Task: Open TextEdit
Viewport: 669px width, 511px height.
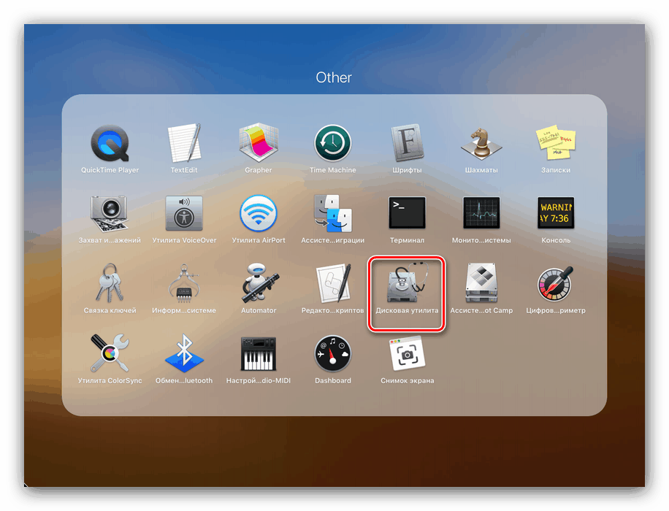Action: tap(183, 145)
